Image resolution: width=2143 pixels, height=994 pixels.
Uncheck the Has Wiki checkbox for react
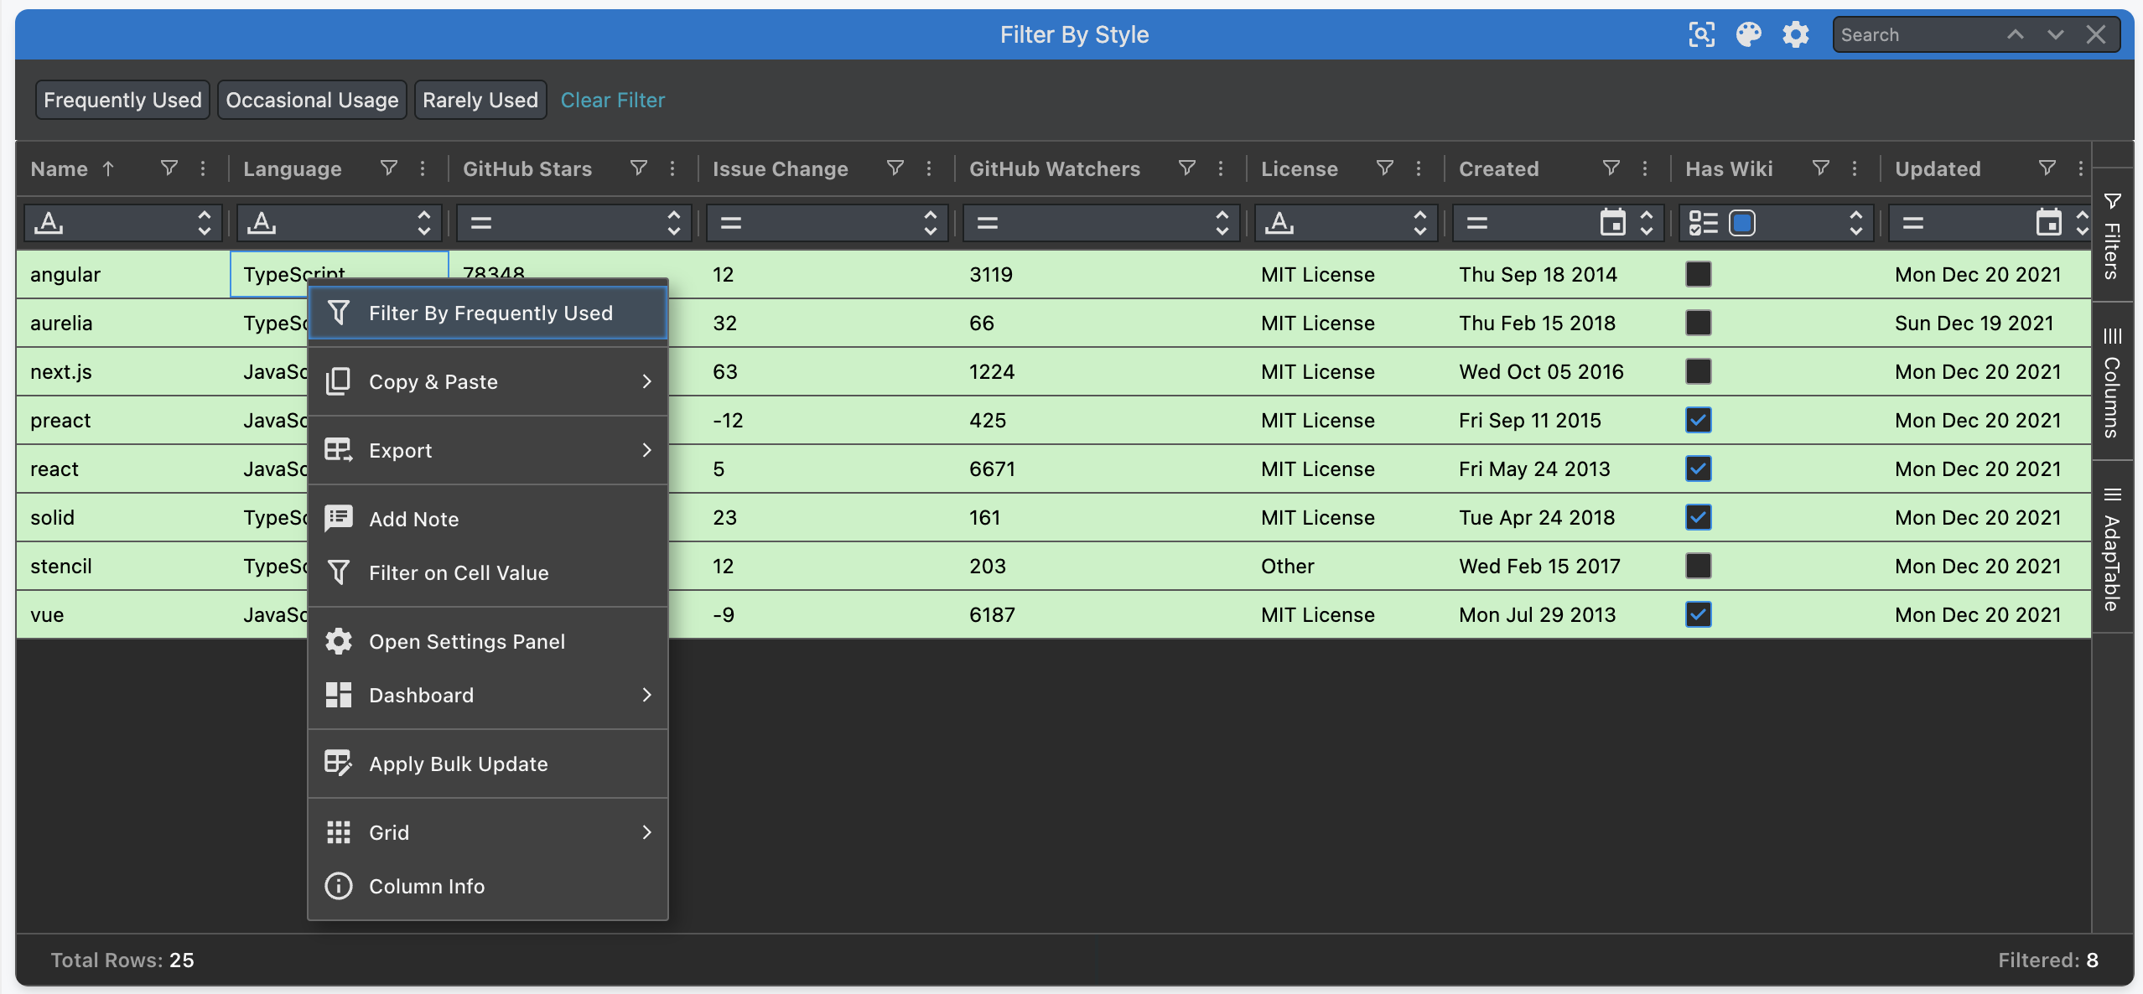pos(1699,469)
